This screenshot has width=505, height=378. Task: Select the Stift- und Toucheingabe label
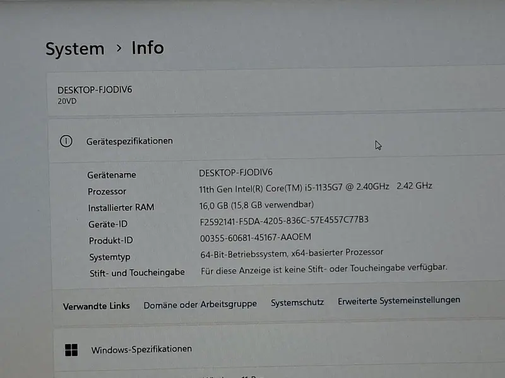(137, 273)
